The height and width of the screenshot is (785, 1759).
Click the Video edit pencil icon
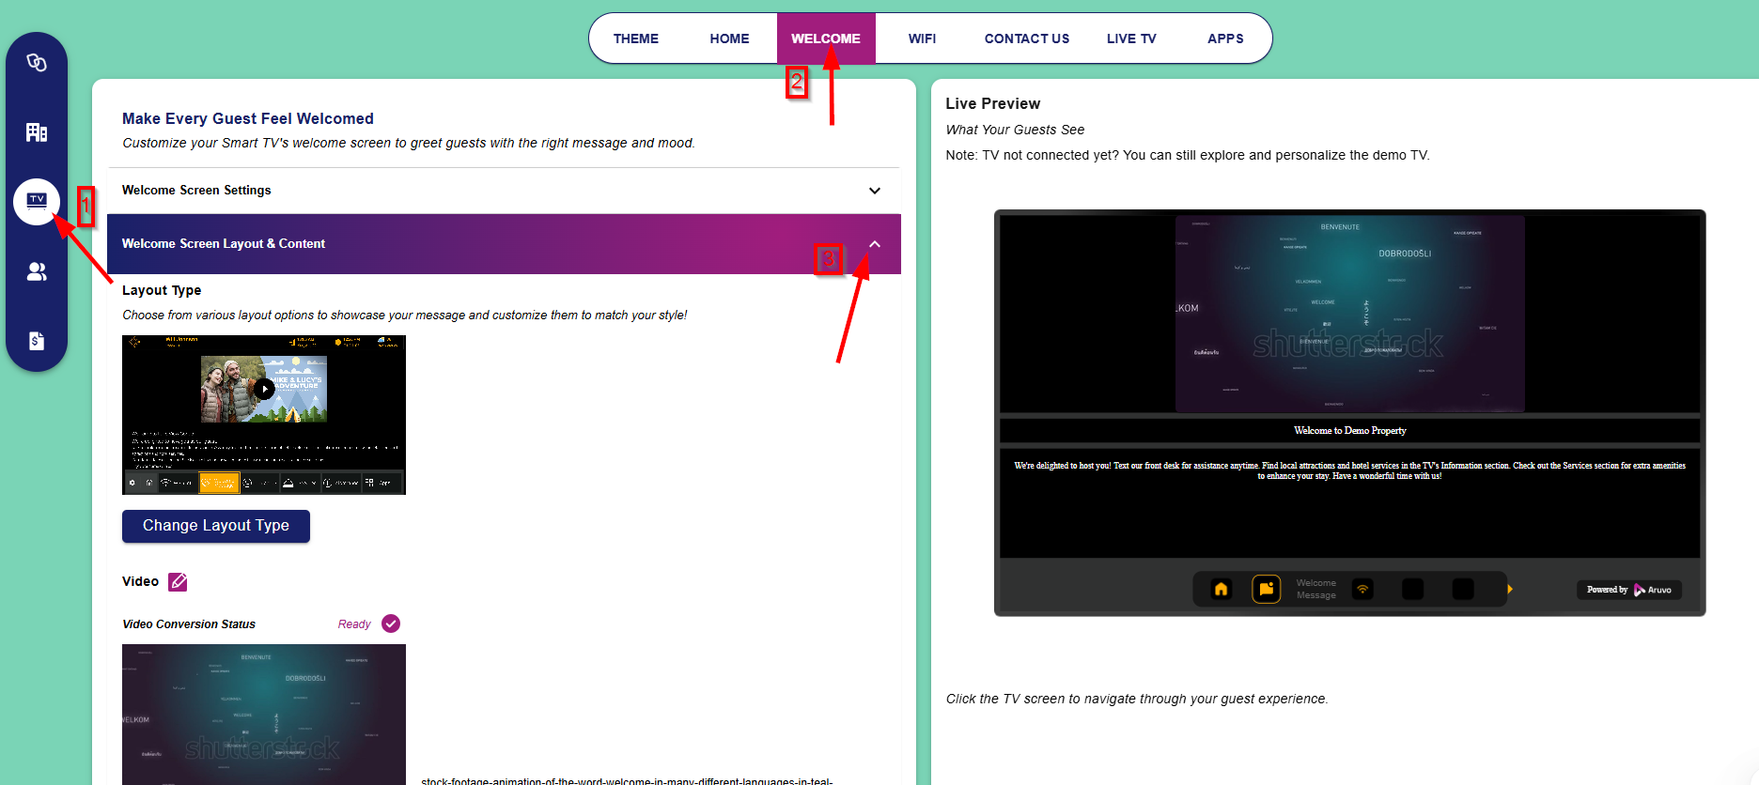[178, 582]
